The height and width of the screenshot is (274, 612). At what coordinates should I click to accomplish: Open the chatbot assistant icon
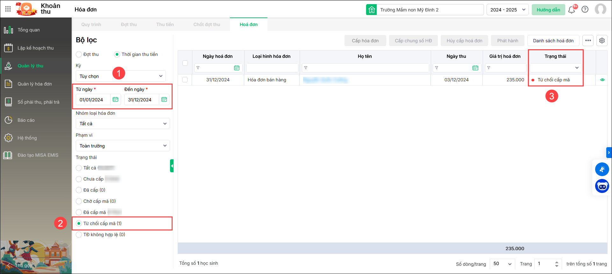click(x=602, y=186)
